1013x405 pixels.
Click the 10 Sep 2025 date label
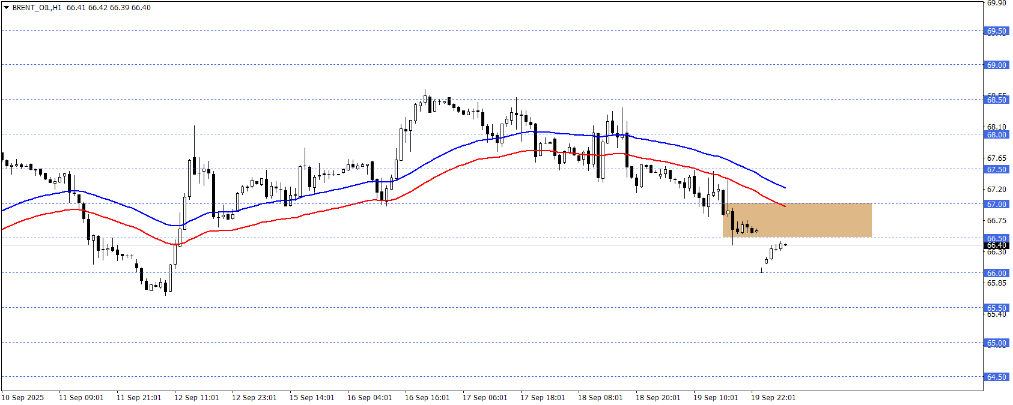coord(23,397)
